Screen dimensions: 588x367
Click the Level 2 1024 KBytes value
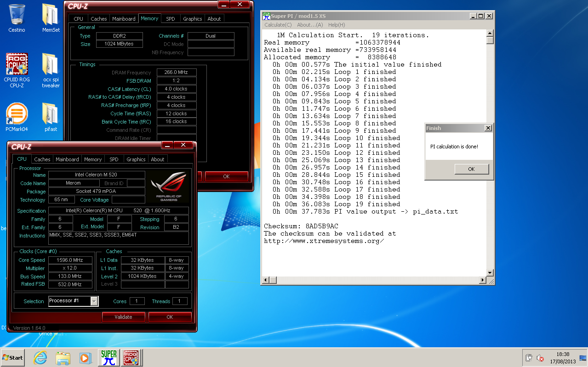coord(142,276)
